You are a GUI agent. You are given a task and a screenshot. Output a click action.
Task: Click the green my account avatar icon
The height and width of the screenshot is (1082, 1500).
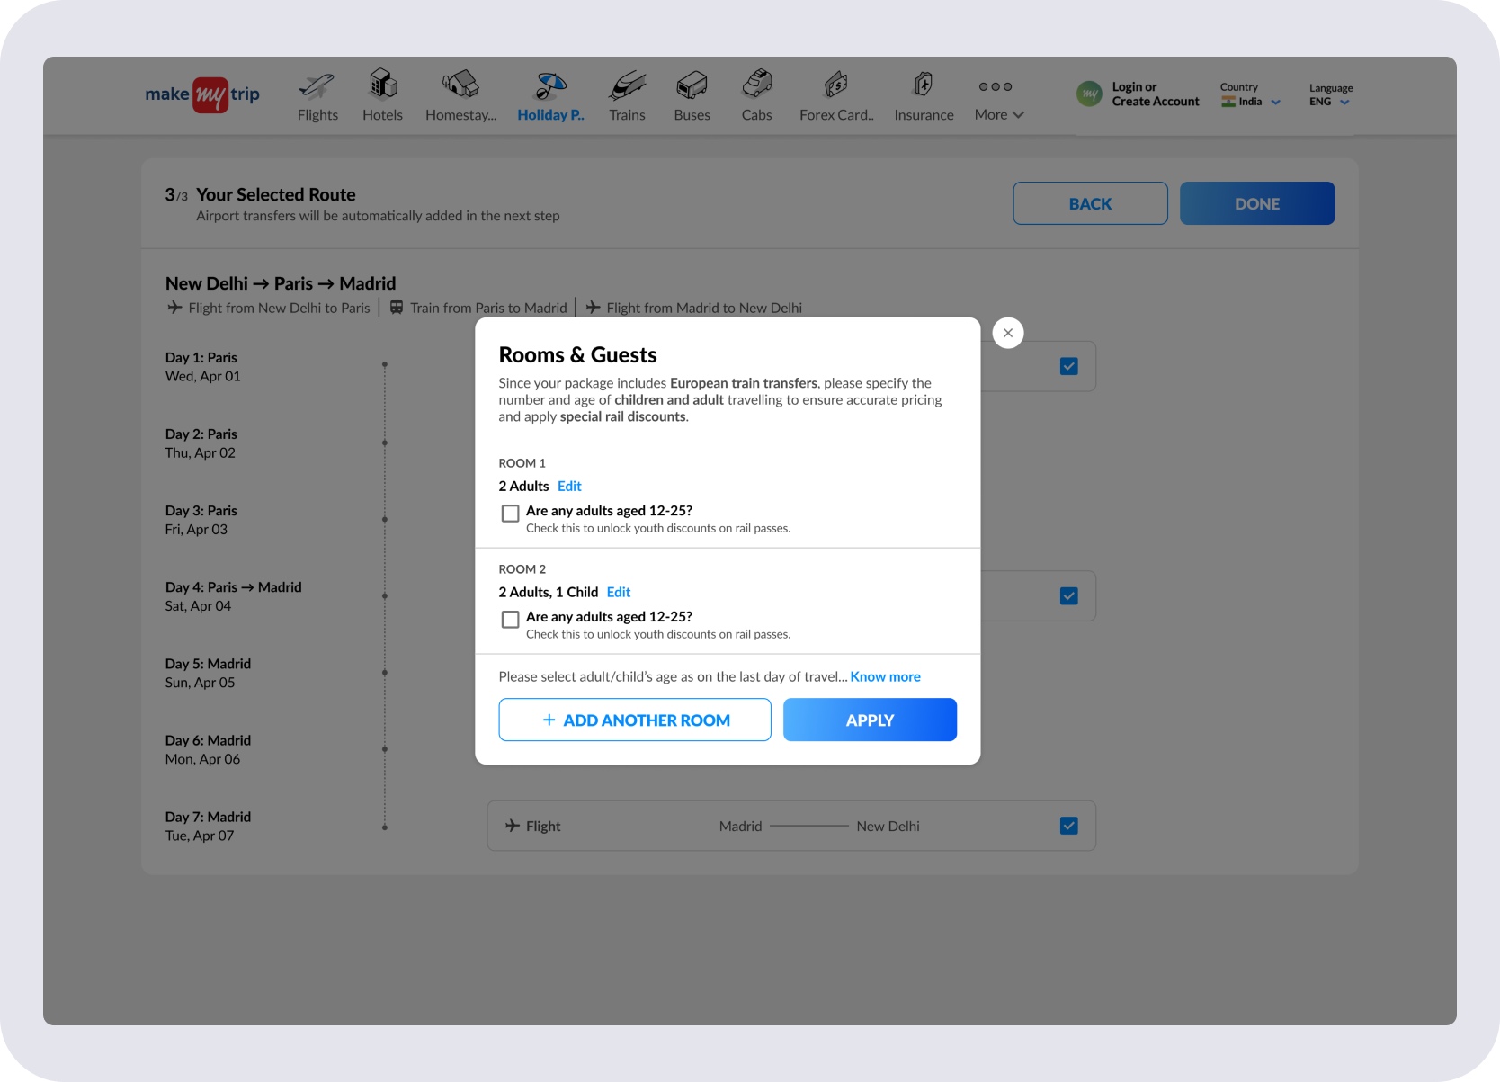tap(1089, 94)
